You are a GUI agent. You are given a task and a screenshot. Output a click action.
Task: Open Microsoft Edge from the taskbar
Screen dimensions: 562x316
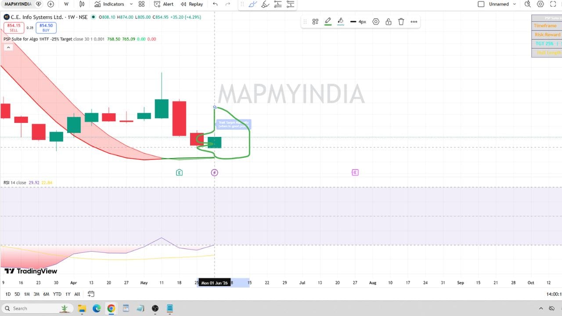[97, 309]
